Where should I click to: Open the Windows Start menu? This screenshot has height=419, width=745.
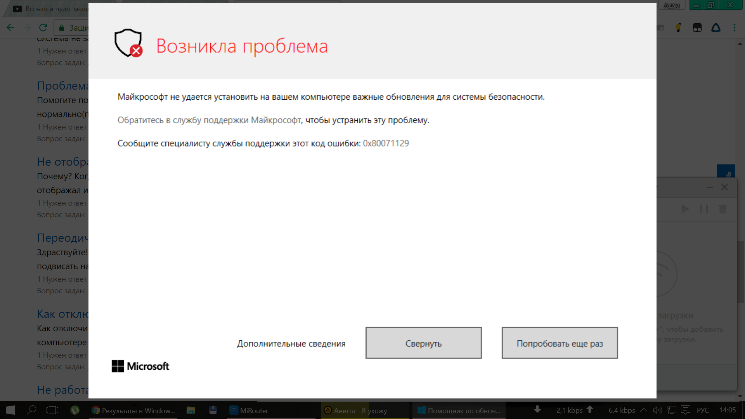point(10,410)
